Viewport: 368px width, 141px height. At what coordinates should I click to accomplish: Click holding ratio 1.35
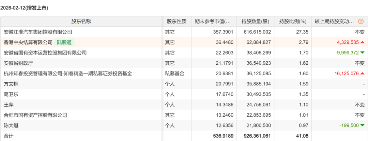coord(304,94)
